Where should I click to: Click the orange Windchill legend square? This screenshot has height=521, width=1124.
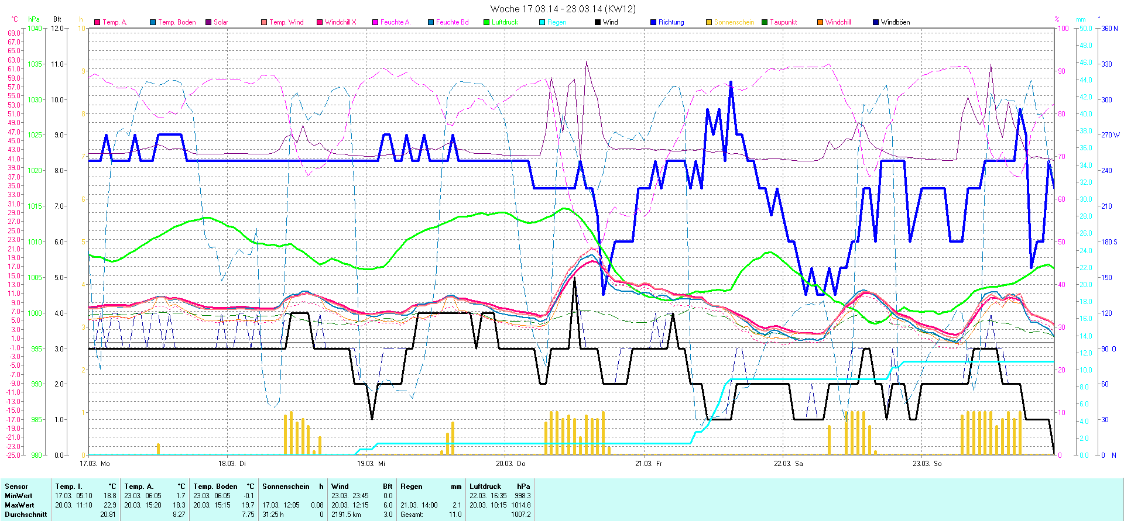(820, 22)
